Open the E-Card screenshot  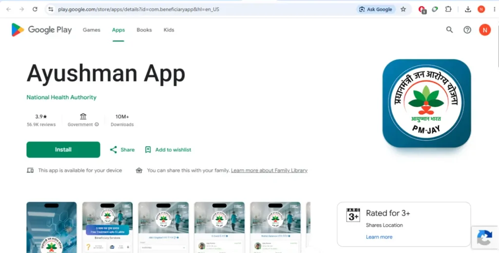click(x=219, y=227)
